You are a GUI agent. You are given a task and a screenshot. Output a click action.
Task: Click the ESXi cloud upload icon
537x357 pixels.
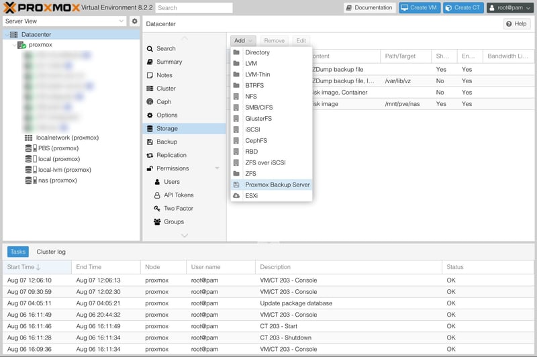click(x=236, y=195)
